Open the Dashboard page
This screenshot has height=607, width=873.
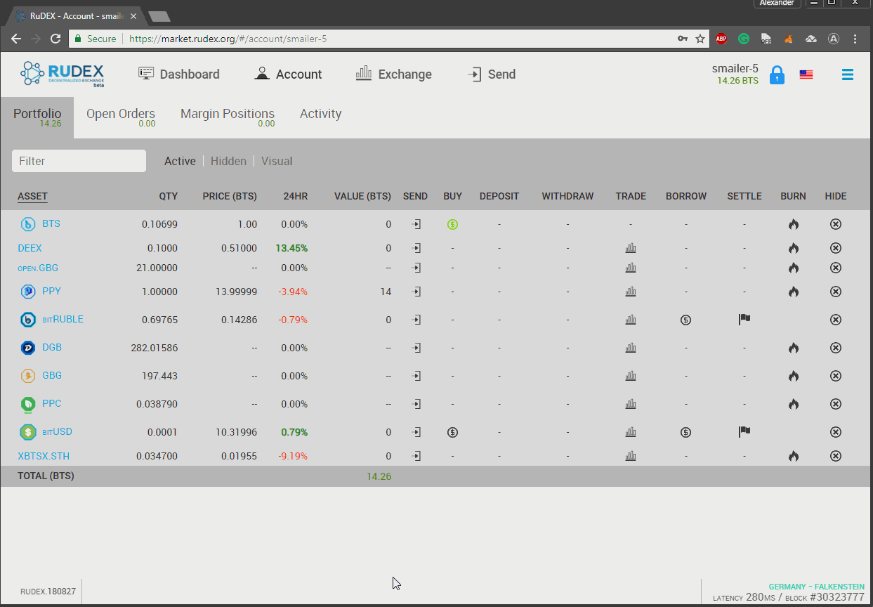(178, 74)
